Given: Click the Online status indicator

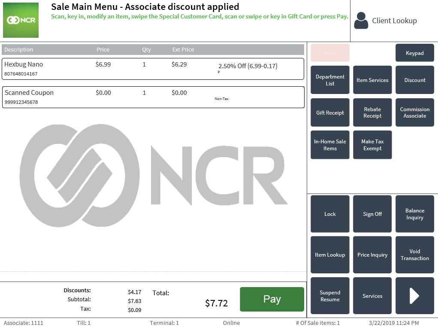Looking at the screenshot, I should pos(231,323).
